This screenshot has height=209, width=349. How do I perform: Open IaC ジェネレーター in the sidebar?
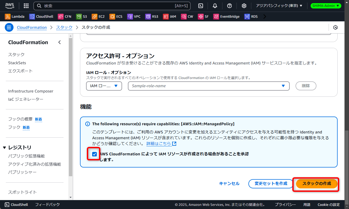coord(26,99)
